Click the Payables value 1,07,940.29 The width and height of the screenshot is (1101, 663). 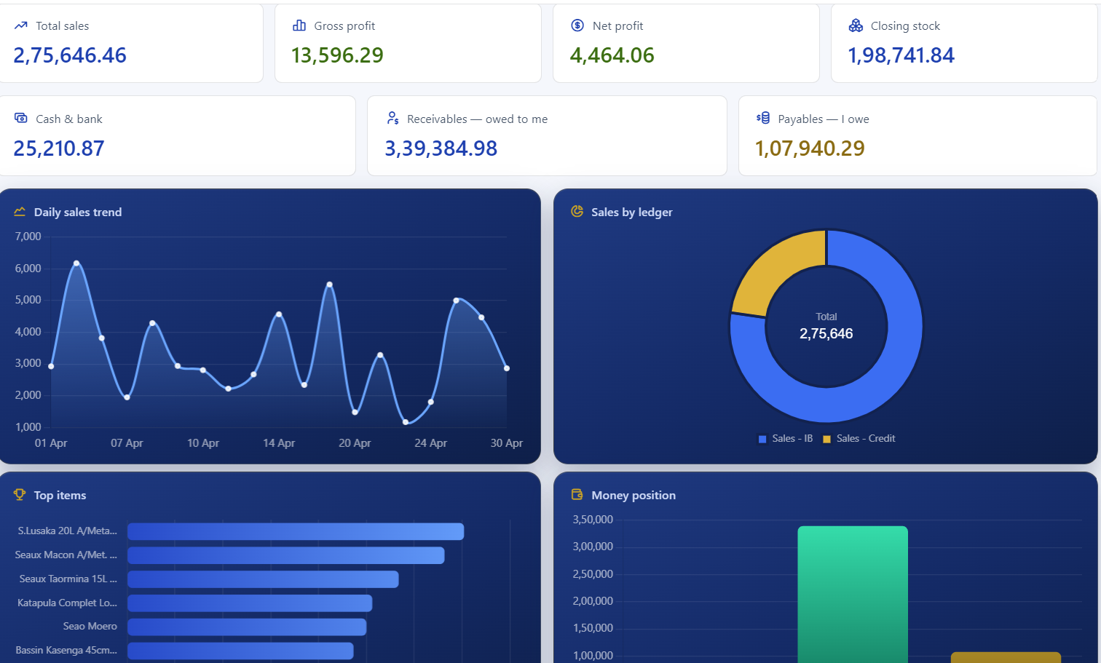[x=810, y=148]
